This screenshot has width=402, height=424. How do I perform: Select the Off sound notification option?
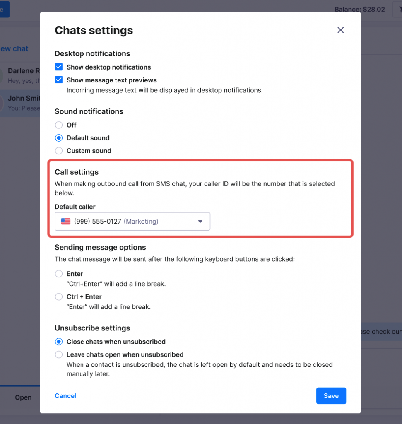point(59,125)
